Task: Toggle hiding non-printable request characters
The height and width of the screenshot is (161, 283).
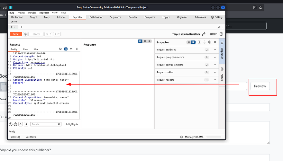Action: [x=60, y=49]
